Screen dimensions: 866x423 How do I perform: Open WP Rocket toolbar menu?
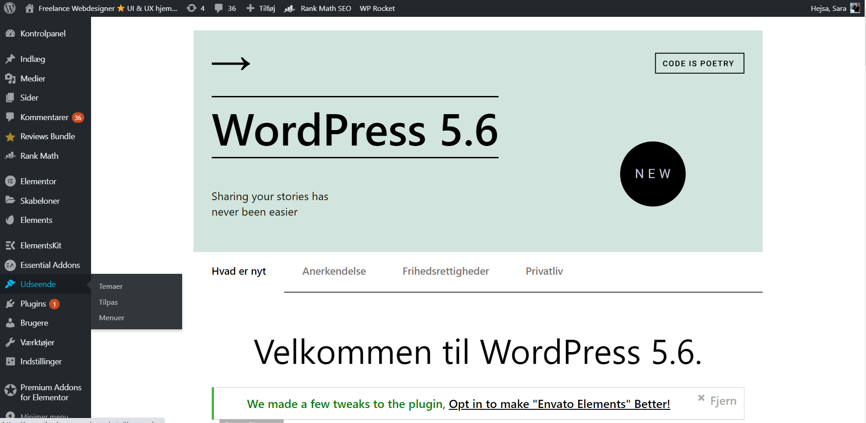point(377,8)
